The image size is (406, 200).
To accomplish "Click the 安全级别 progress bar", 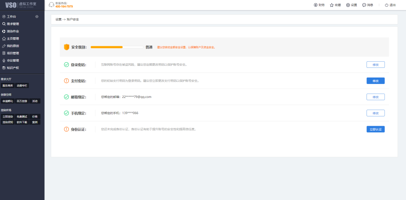I will 117,47.
